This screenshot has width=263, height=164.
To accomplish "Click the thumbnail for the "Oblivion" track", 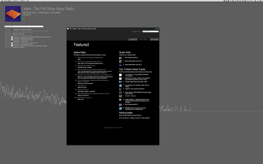I will (x=120, y=82).
